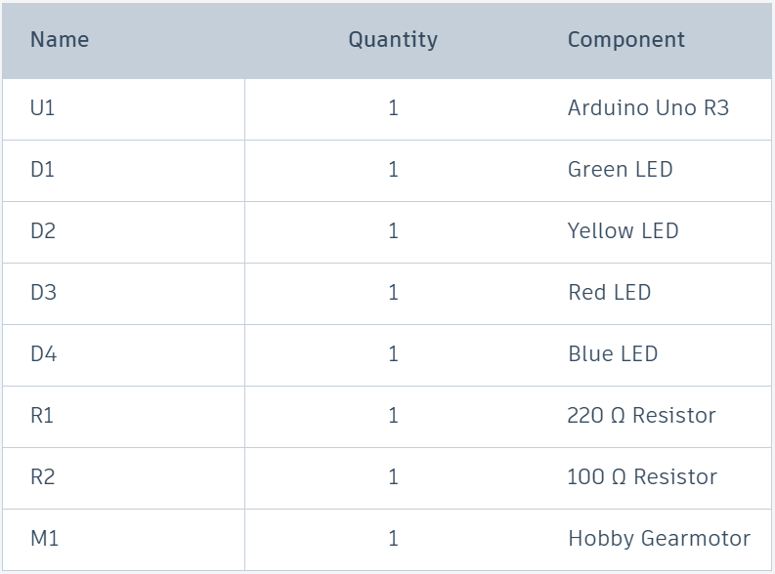The width and height of the screenshot is (775, 574).
Task: Select the Red LED entry
Action: pyautogui.click(x=609, y=293)
